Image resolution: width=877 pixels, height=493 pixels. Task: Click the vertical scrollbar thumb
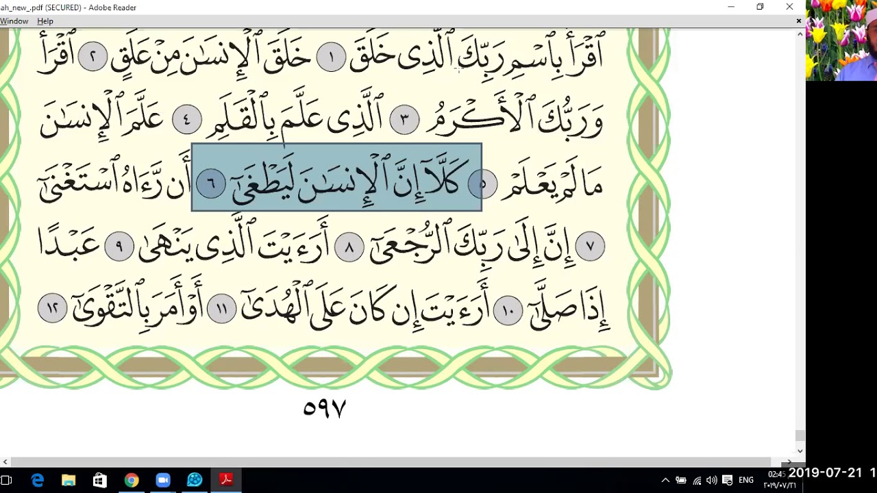pos(800,435)
